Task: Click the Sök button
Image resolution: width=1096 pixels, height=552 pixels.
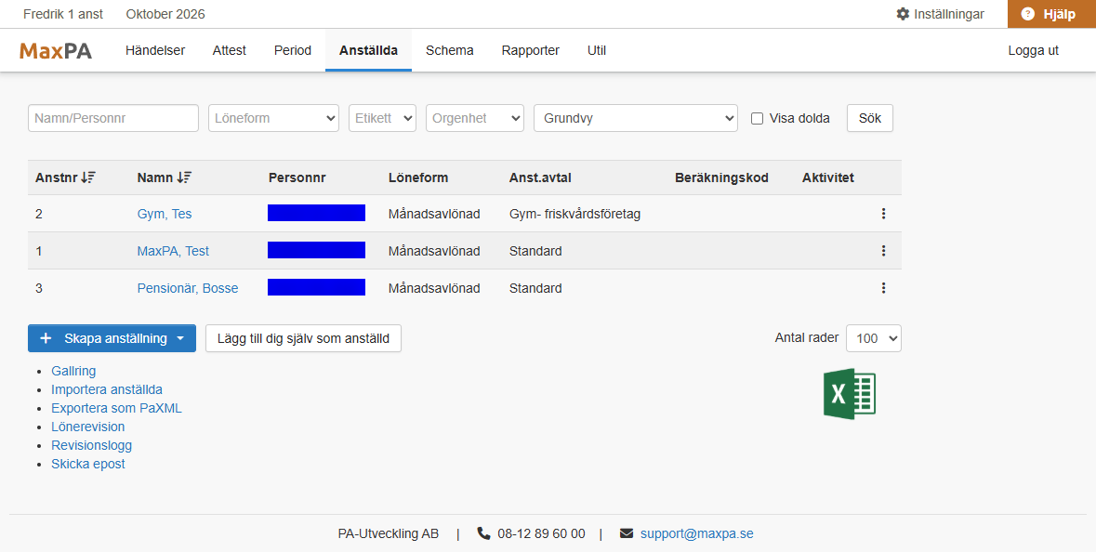Action: [869, 118]
